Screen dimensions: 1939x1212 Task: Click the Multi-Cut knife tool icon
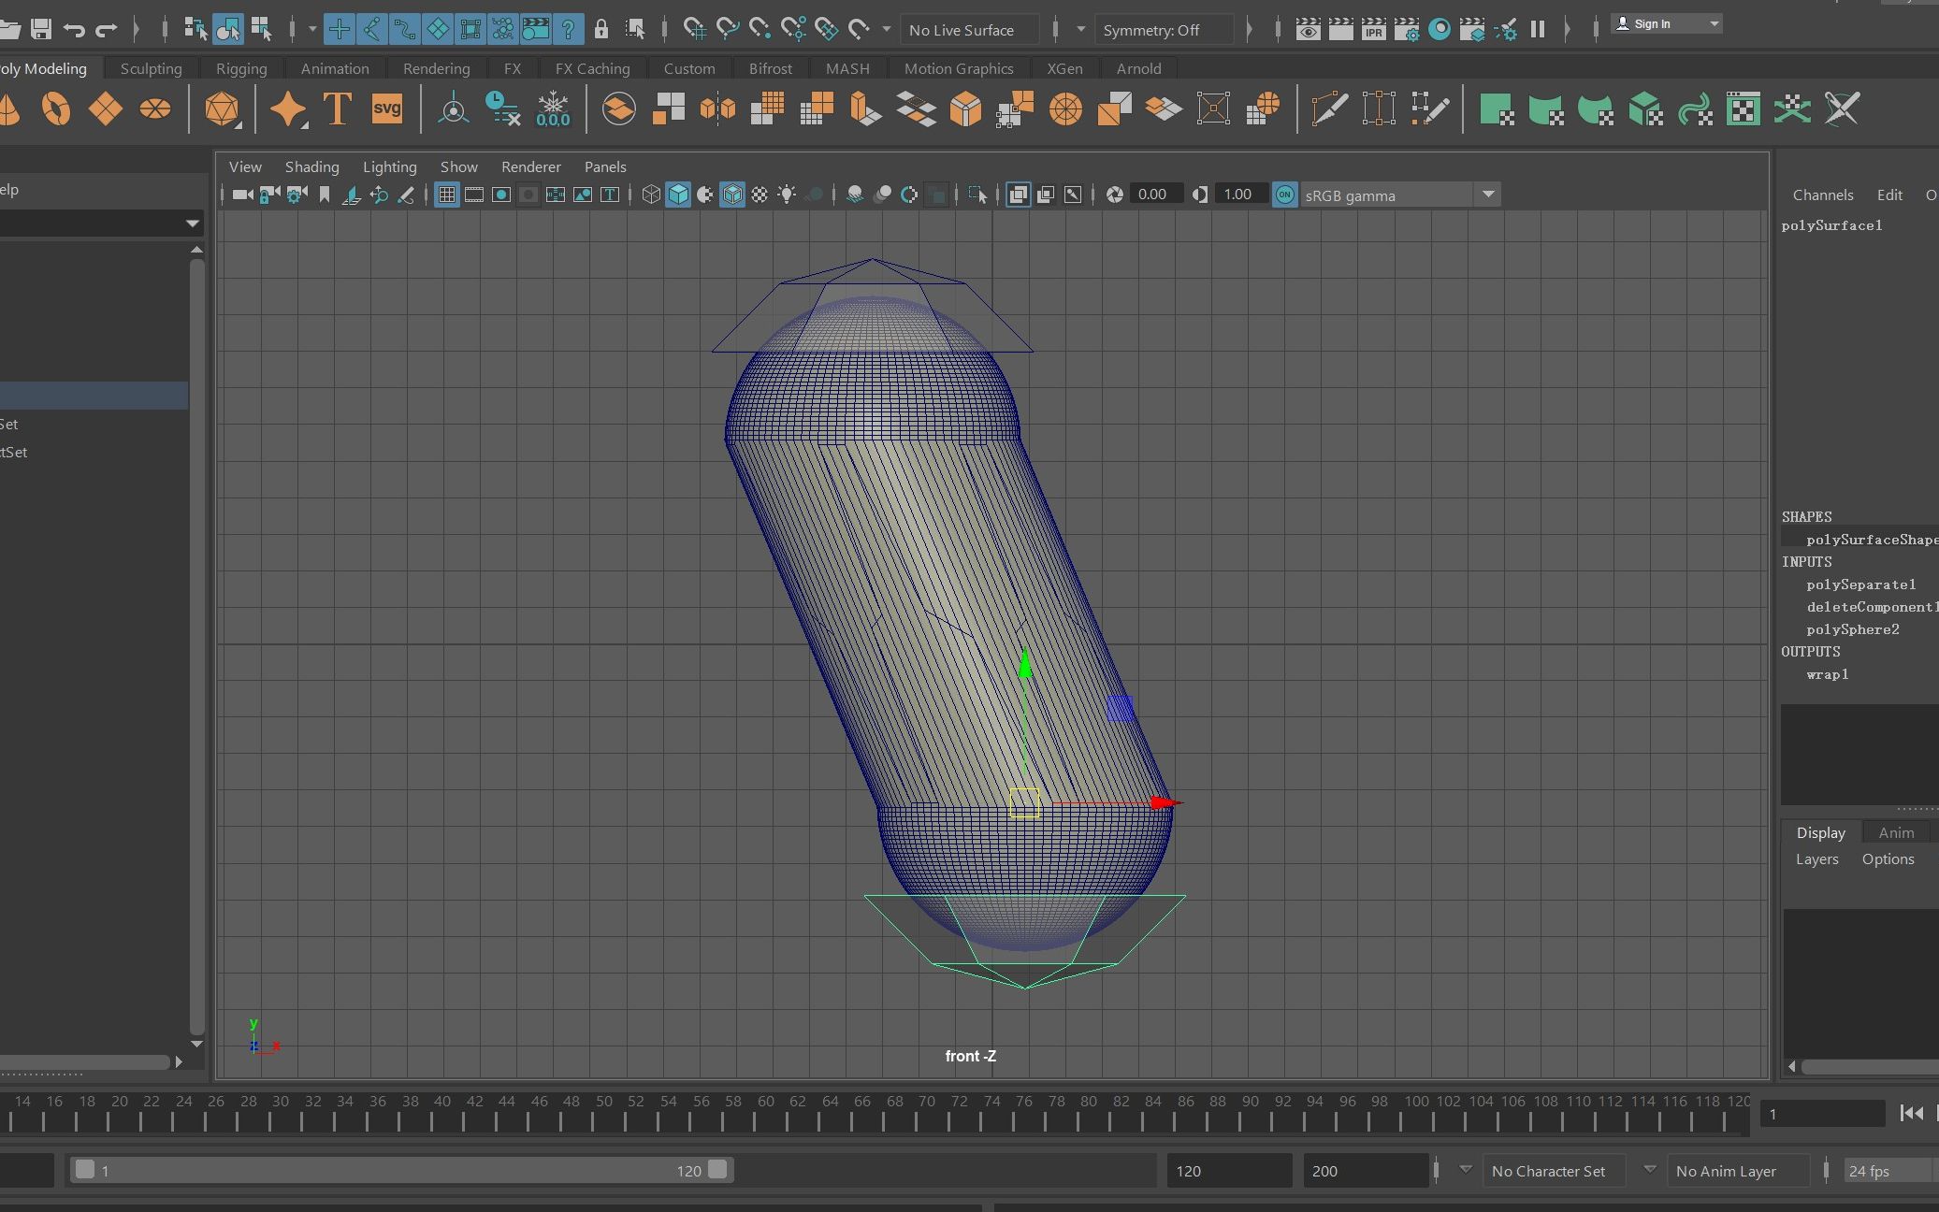[x=1329, y=108]
